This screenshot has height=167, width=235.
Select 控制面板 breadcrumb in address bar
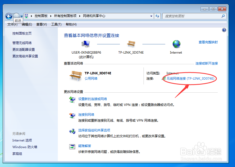[41, 16]
